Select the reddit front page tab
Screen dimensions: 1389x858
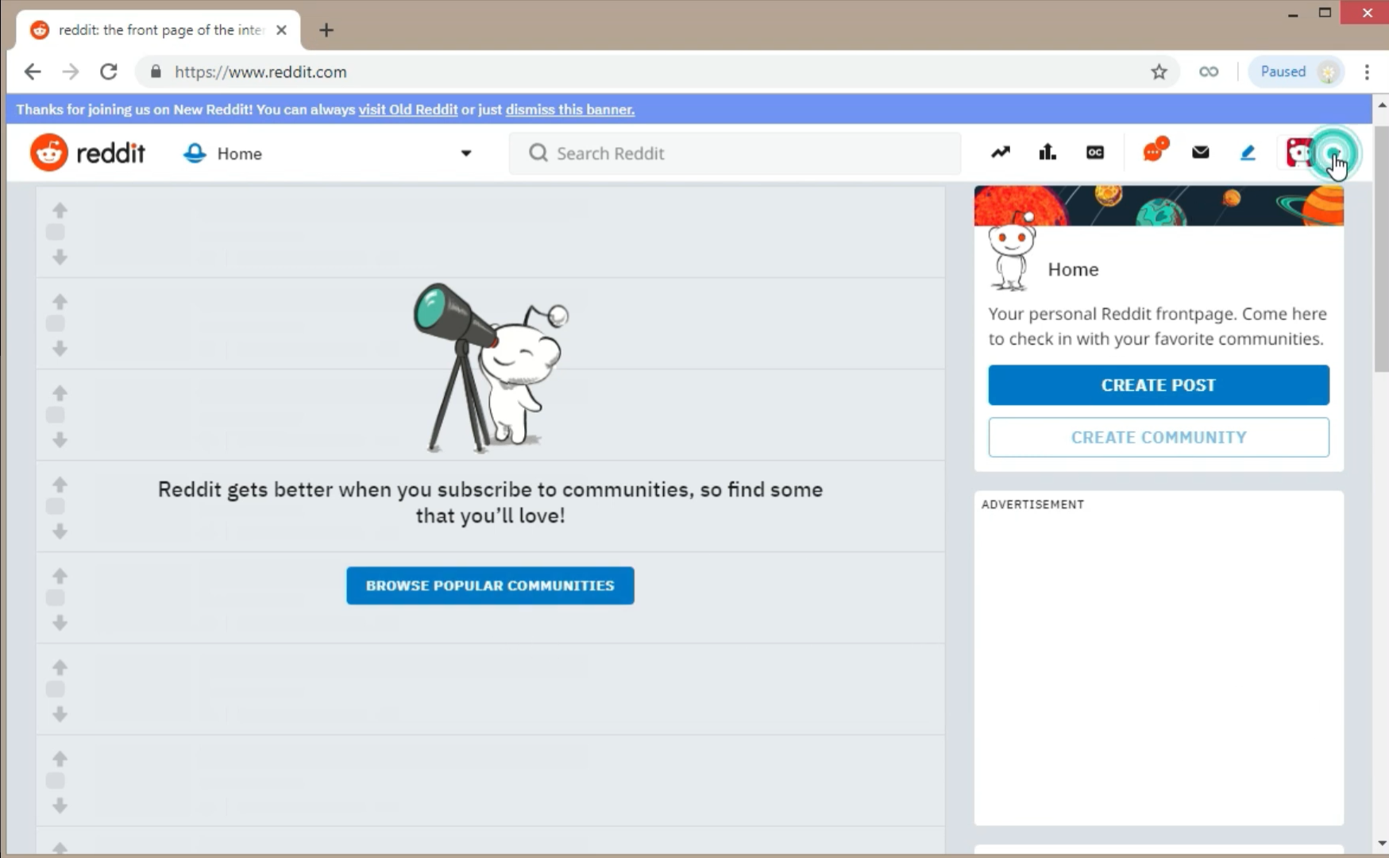(x=157, y=30)
